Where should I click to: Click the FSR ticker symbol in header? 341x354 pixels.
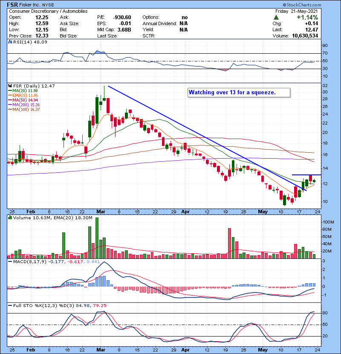[12, 5]
